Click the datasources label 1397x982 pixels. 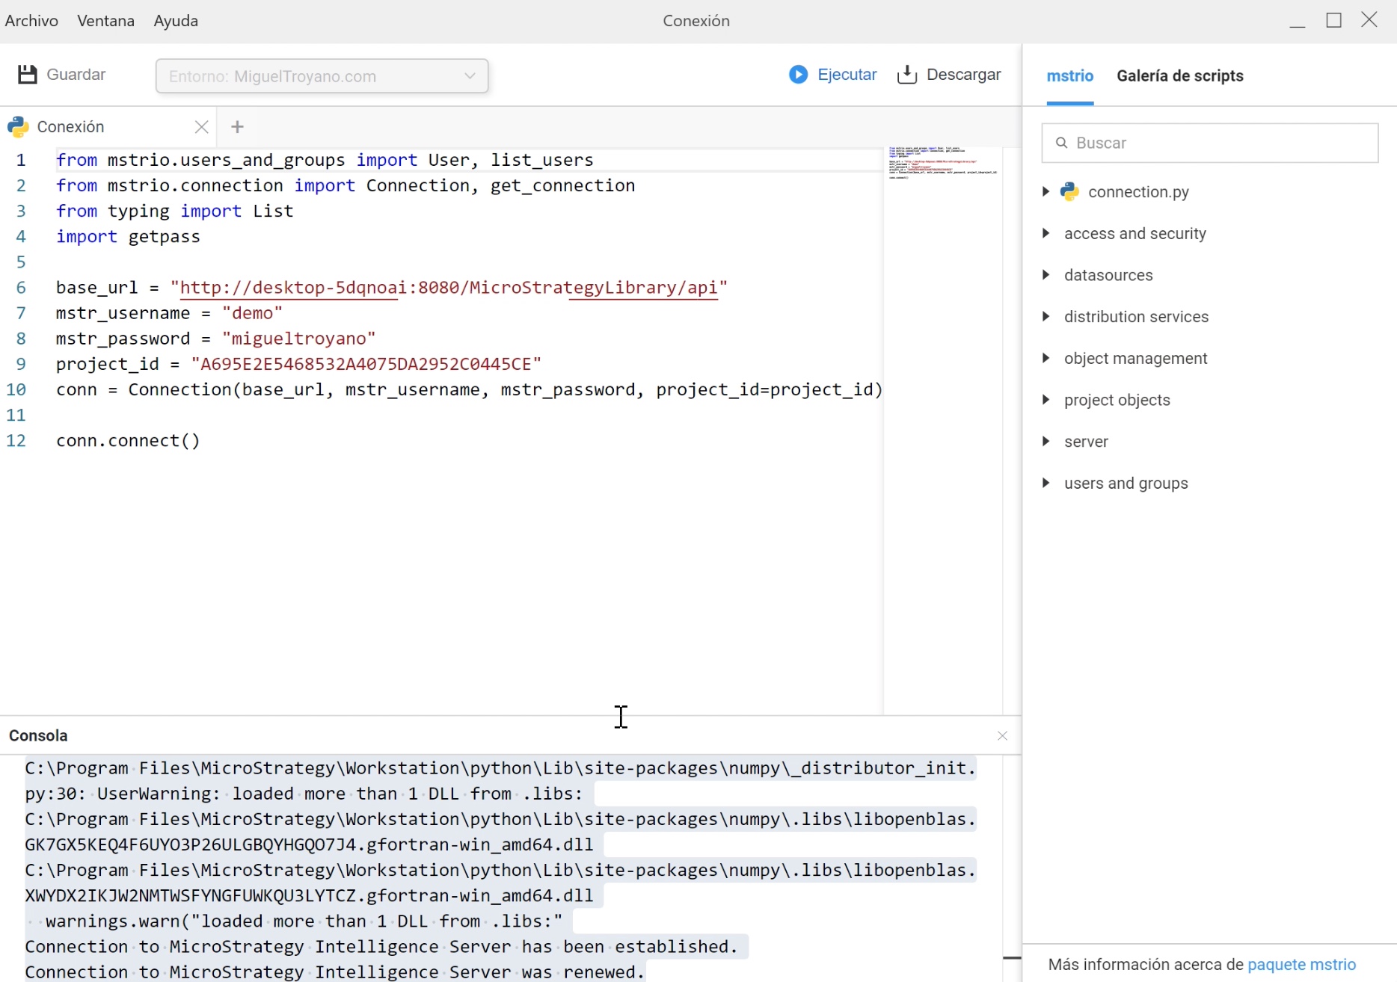click(1108, 275)
